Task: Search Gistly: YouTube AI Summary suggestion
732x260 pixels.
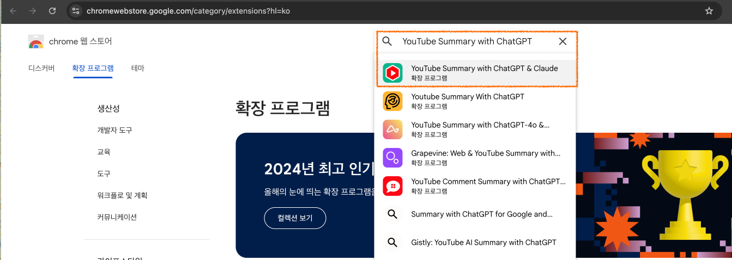Action: point(475,243)
